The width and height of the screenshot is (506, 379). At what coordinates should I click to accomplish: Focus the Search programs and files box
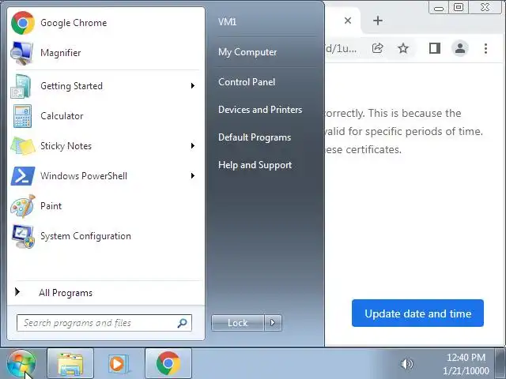click(x=104, y=323)
